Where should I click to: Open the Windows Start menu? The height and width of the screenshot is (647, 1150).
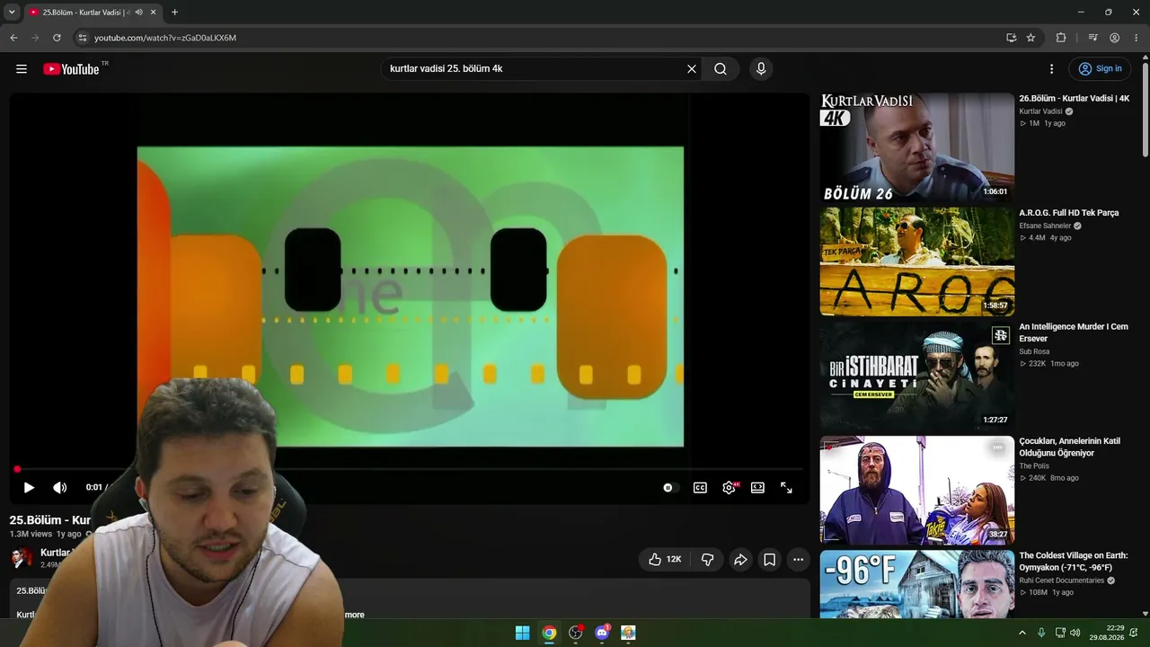click(x=522, y=633)
